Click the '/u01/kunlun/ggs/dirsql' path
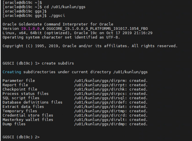Viewport: 192px width, 141px height. (x=99, y=98)
